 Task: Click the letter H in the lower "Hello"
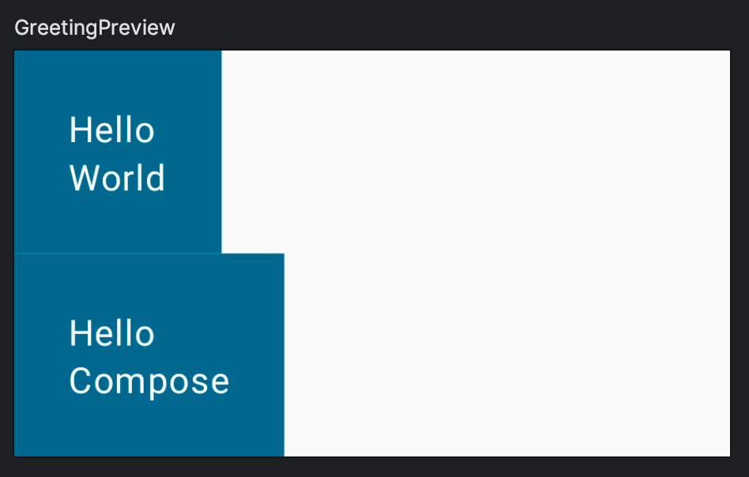[x=78, y=334]
